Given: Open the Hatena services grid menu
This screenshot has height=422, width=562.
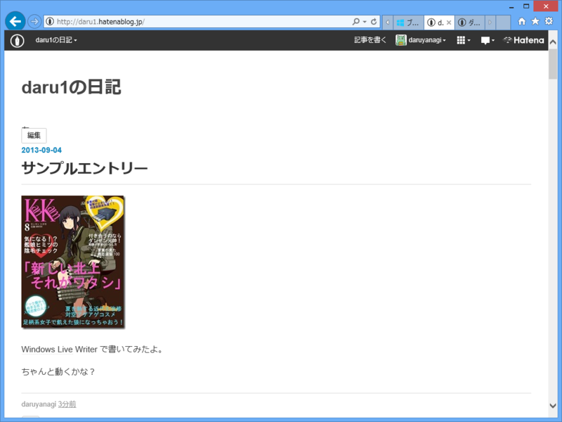Looking at the screenshot, I should 464,40.
